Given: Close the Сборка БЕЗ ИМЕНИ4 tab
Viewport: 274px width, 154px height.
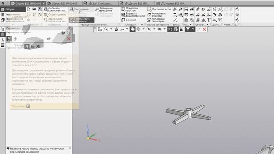Looking at the screenshot, I should (x=44, y=3).
